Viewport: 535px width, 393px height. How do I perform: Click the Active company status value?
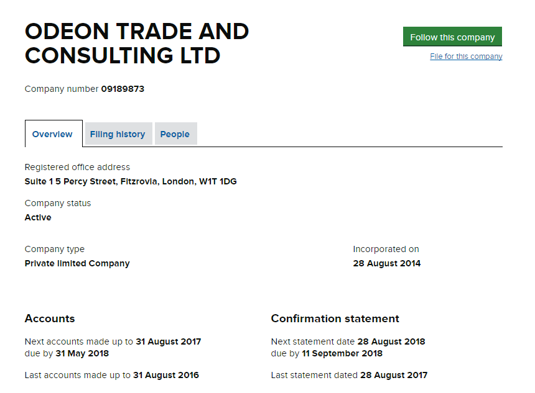click(x=38, y=217)
